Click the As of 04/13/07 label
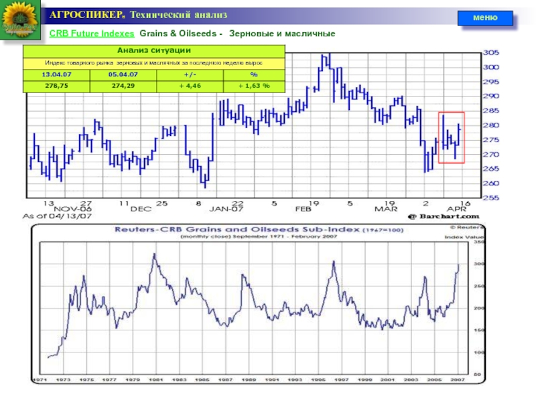Screen dimensions: 536x402 pyautogui.click(x=52, y=216)
